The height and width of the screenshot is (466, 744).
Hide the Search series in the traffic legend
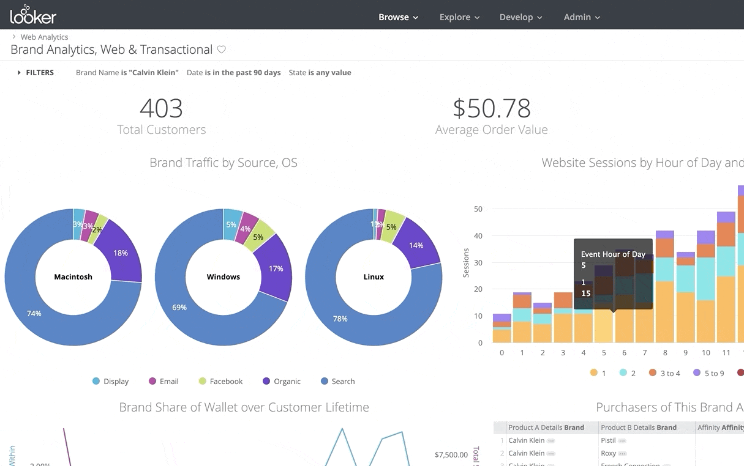(337, 381)
